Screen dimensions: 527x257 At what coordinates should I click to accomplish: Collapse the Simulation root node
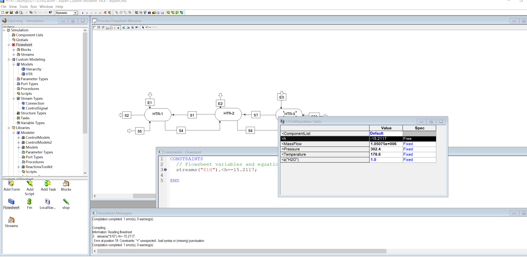point(4,30)
